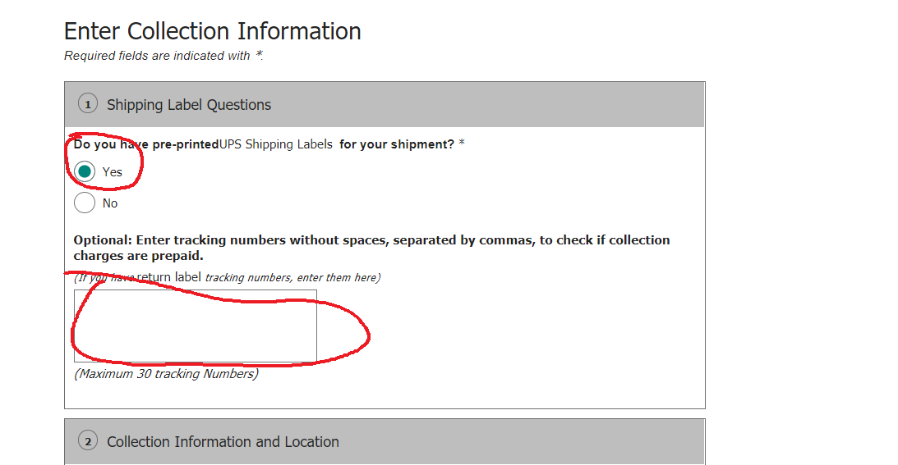Click the Maximum 30 tracking Numbers note

pyautogui.click(x=166, y=374)
